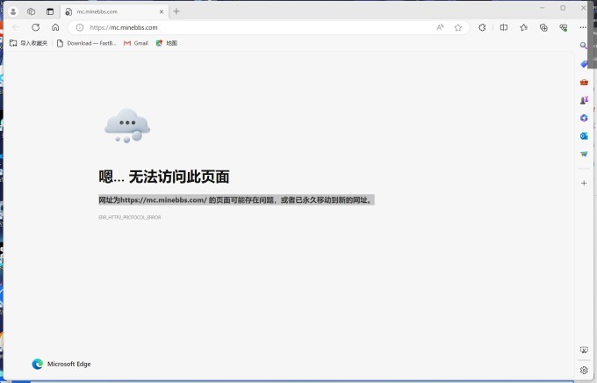Toggle Split screen icon
Viewport: 597px width, 383px height.
[x=504, y=27]
